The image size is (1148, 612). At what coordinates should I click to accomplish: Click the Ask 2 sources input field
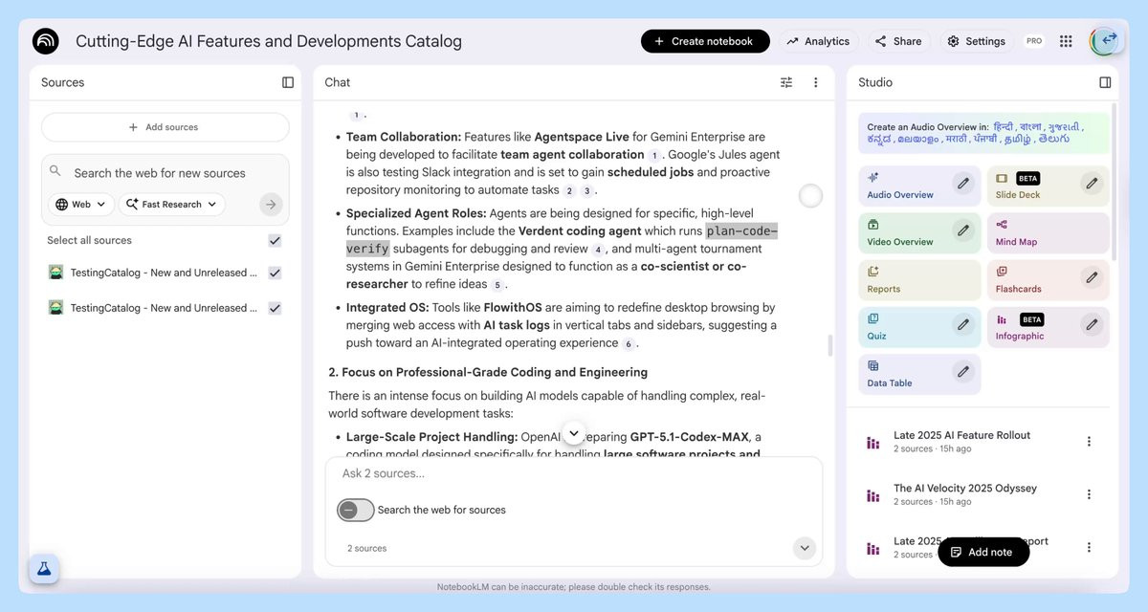[x=572, y=473]
